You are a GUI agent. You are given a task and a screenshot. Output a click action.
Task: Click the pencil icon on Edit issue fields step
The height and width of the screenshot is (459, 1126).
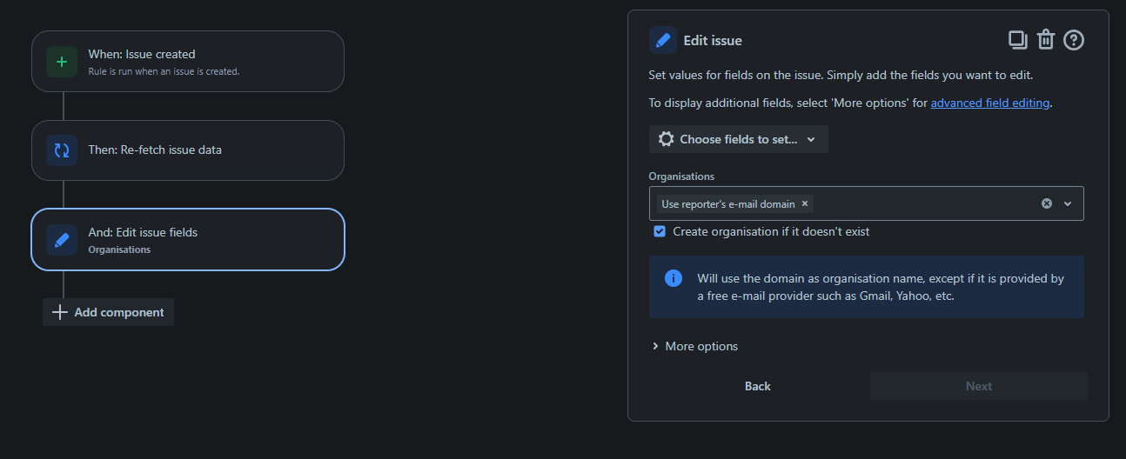[x=62, y=240]
